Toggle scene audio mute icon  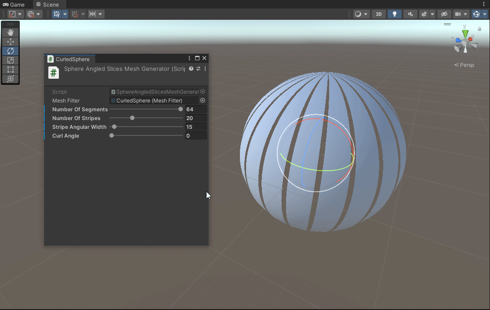coord(410,14)
